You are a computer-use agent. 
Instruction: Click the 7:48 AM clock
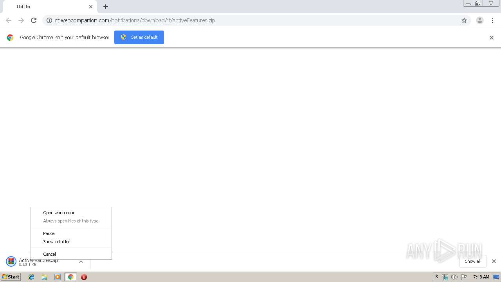point(481,277)
